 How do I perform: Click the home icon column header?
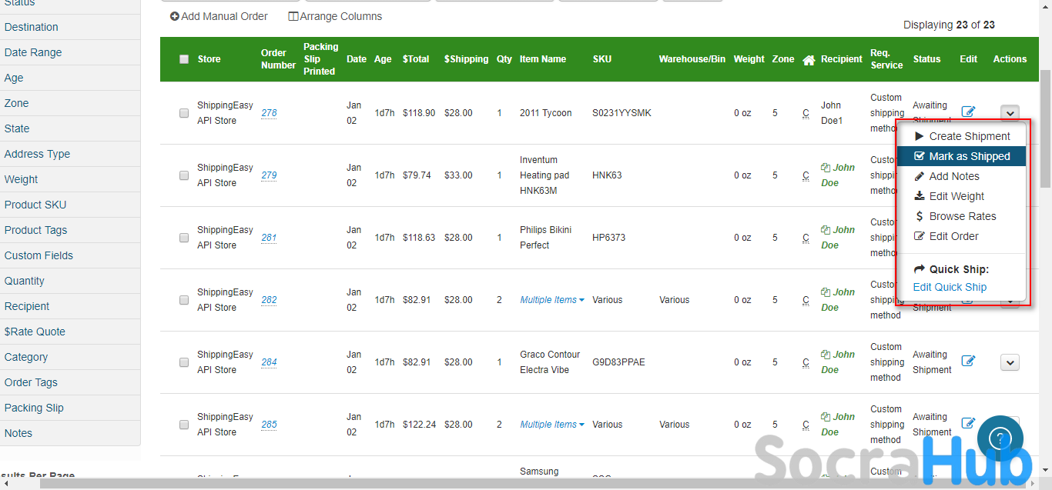808,59
